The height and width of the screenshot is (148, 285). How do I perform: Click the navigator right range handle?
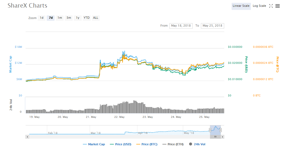221,130
